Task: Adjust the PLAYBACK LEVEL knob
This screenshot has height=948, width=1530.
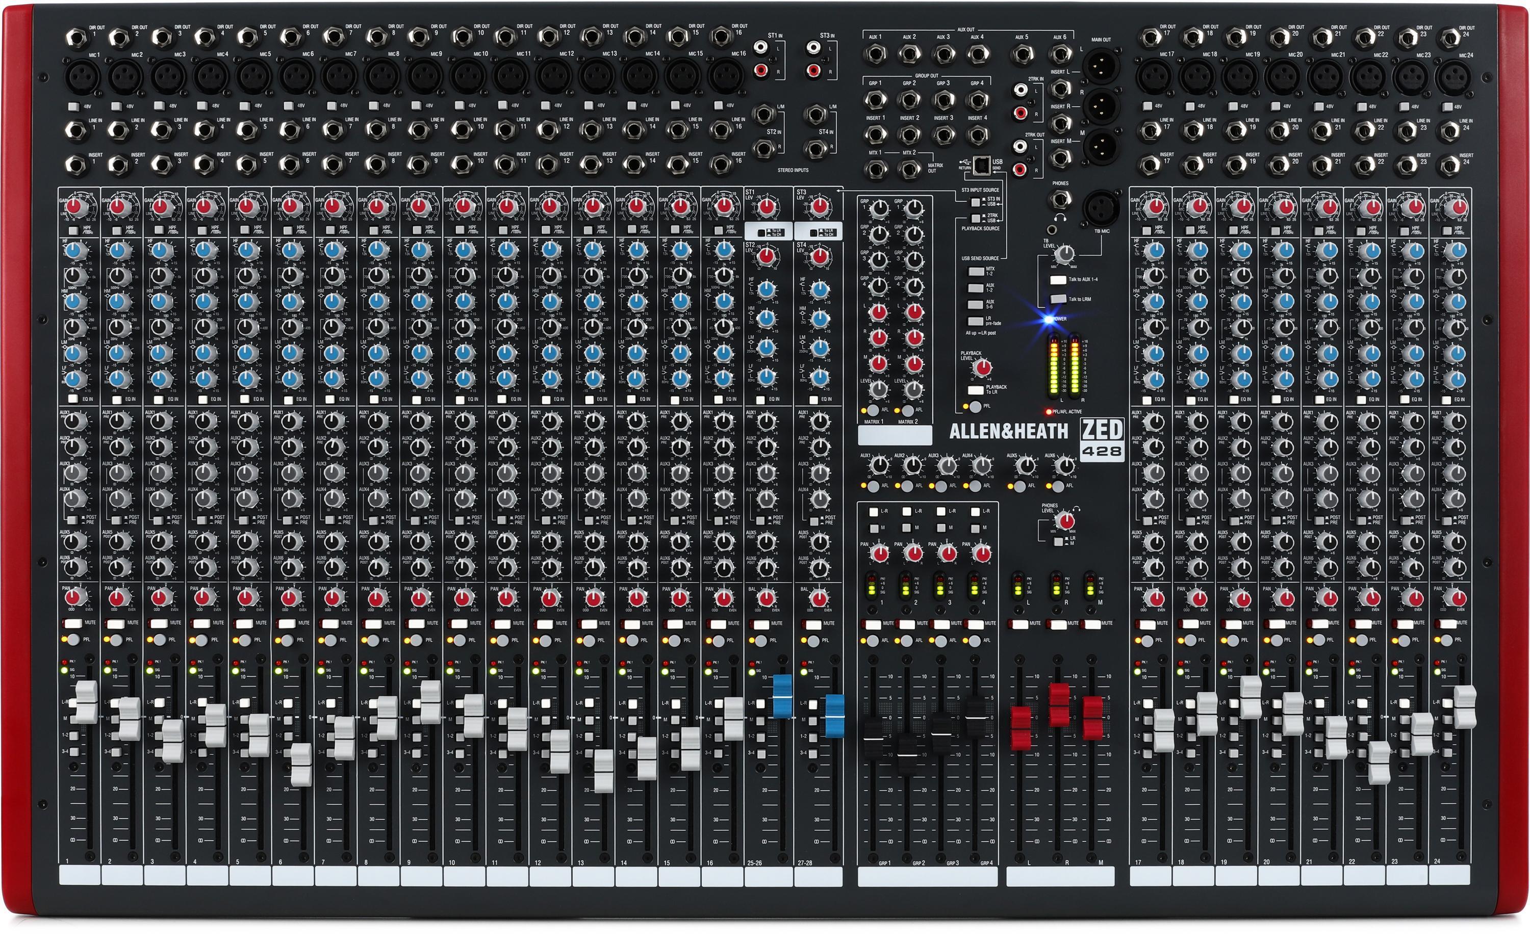Action: click(x=982, y=368)
